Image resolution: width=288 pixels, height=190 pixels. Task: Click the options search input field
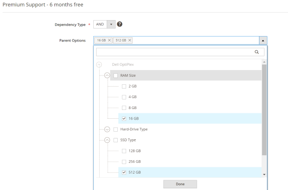tap(174, 52)
